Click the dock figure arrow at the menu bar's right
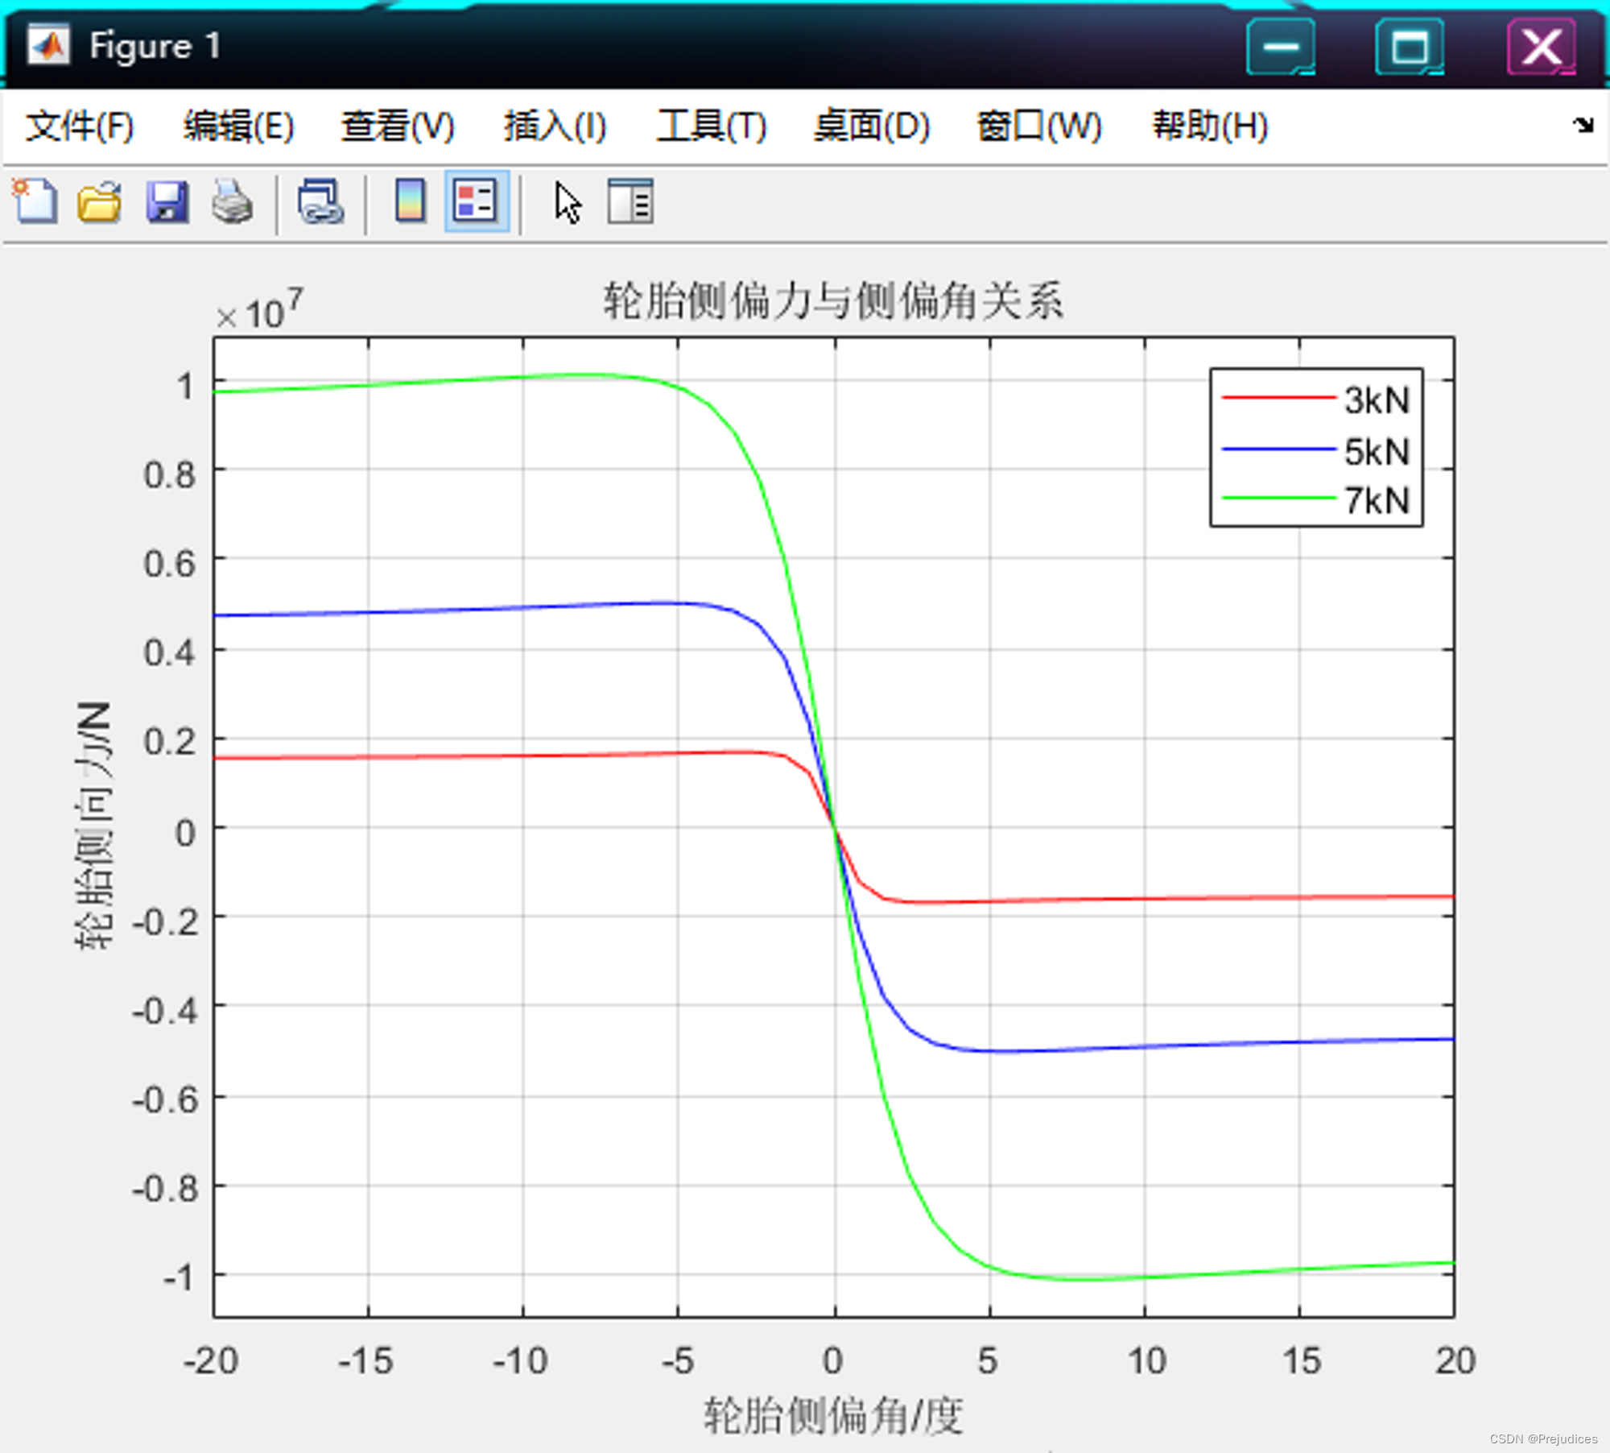The image size is (1610, 1453). pos(1583,125)
